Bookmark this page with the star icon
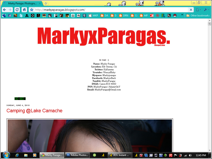This screenshot has width=212, height=159. pyautogui.click(x=32, y=10)
